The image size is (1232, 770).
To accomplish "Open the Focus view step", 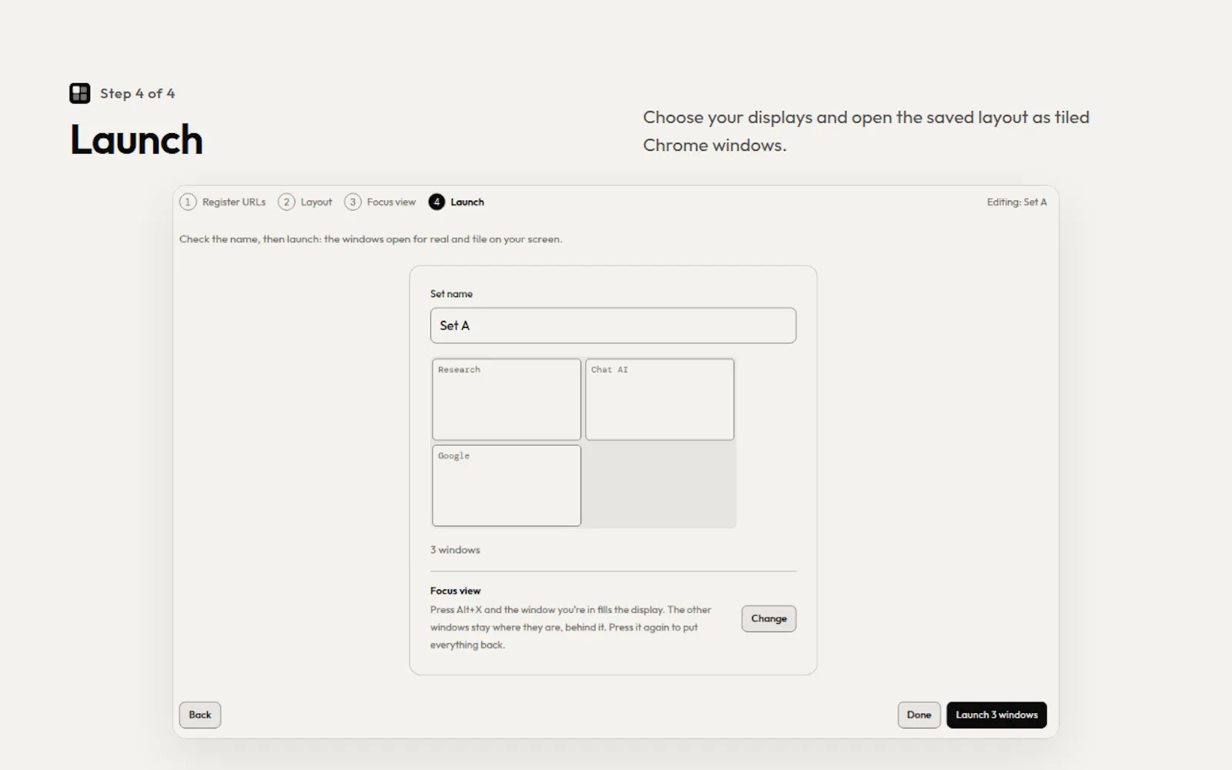I will tap(380, 202).
